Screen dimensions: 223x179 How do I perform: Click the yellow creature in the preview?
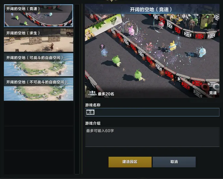click(173, 46)
